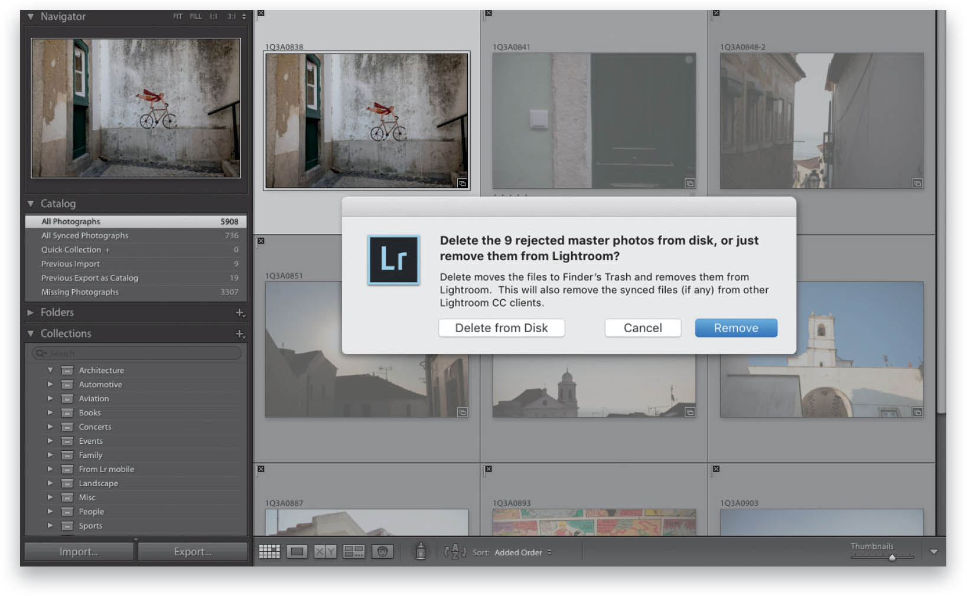Activate Survey view

(354, 551)
